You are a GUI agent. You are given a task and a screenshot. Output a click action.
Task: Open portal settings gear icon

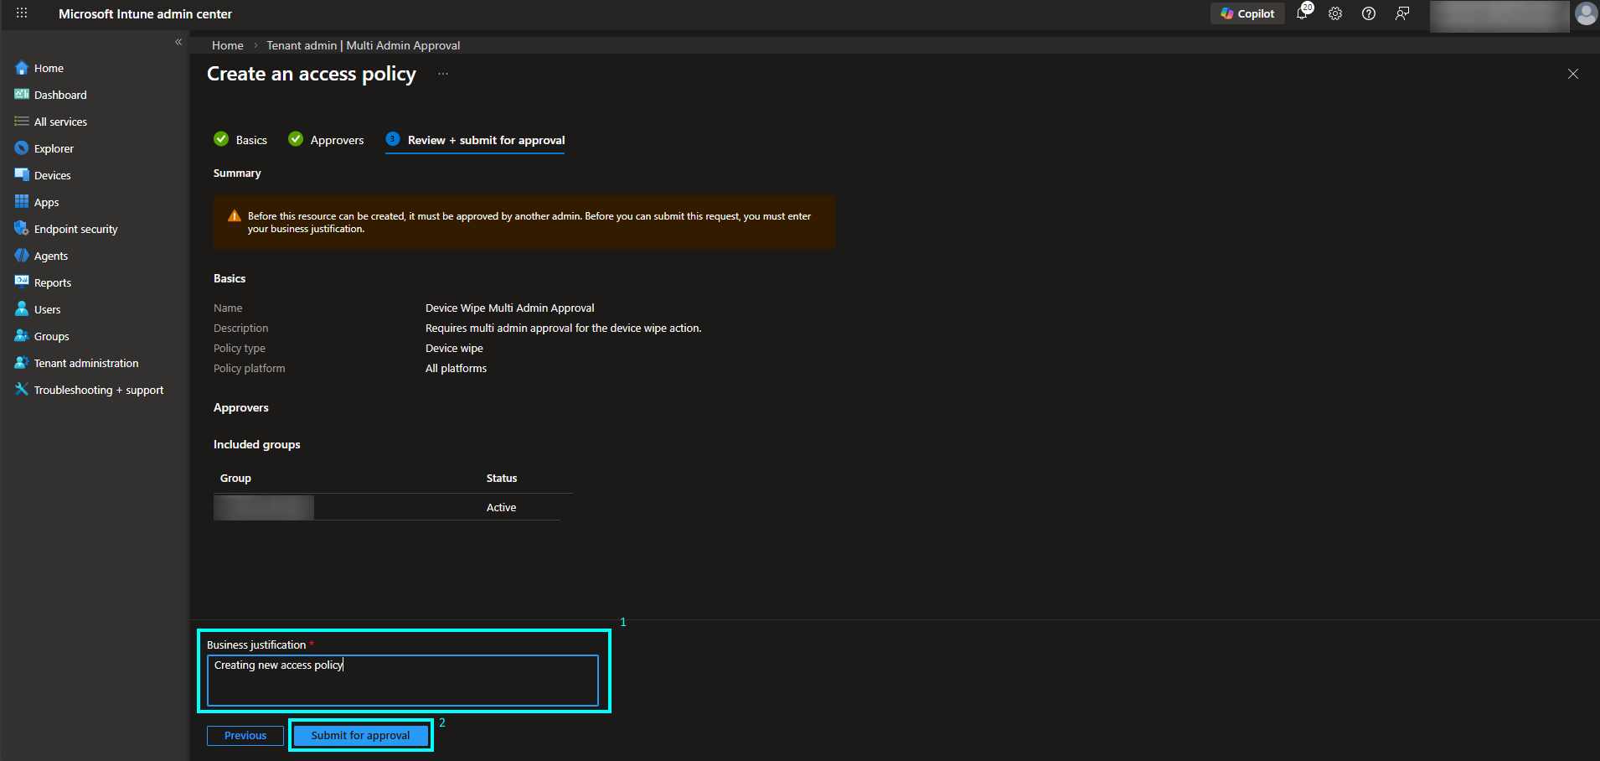[1335, 13]
